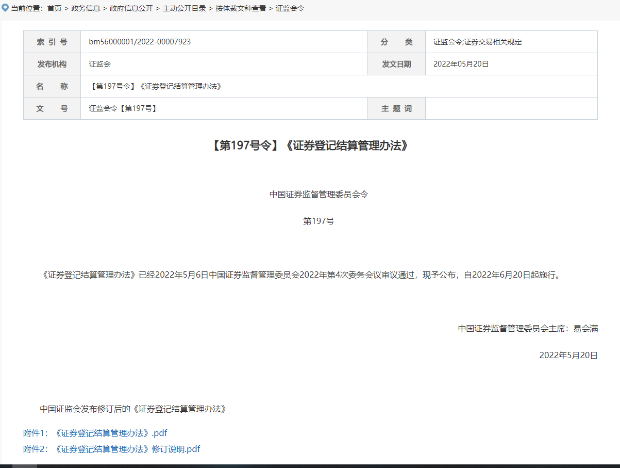
Task: Click the 分 类 label cell
Action: pyautogui.click(x=396, y=42)
